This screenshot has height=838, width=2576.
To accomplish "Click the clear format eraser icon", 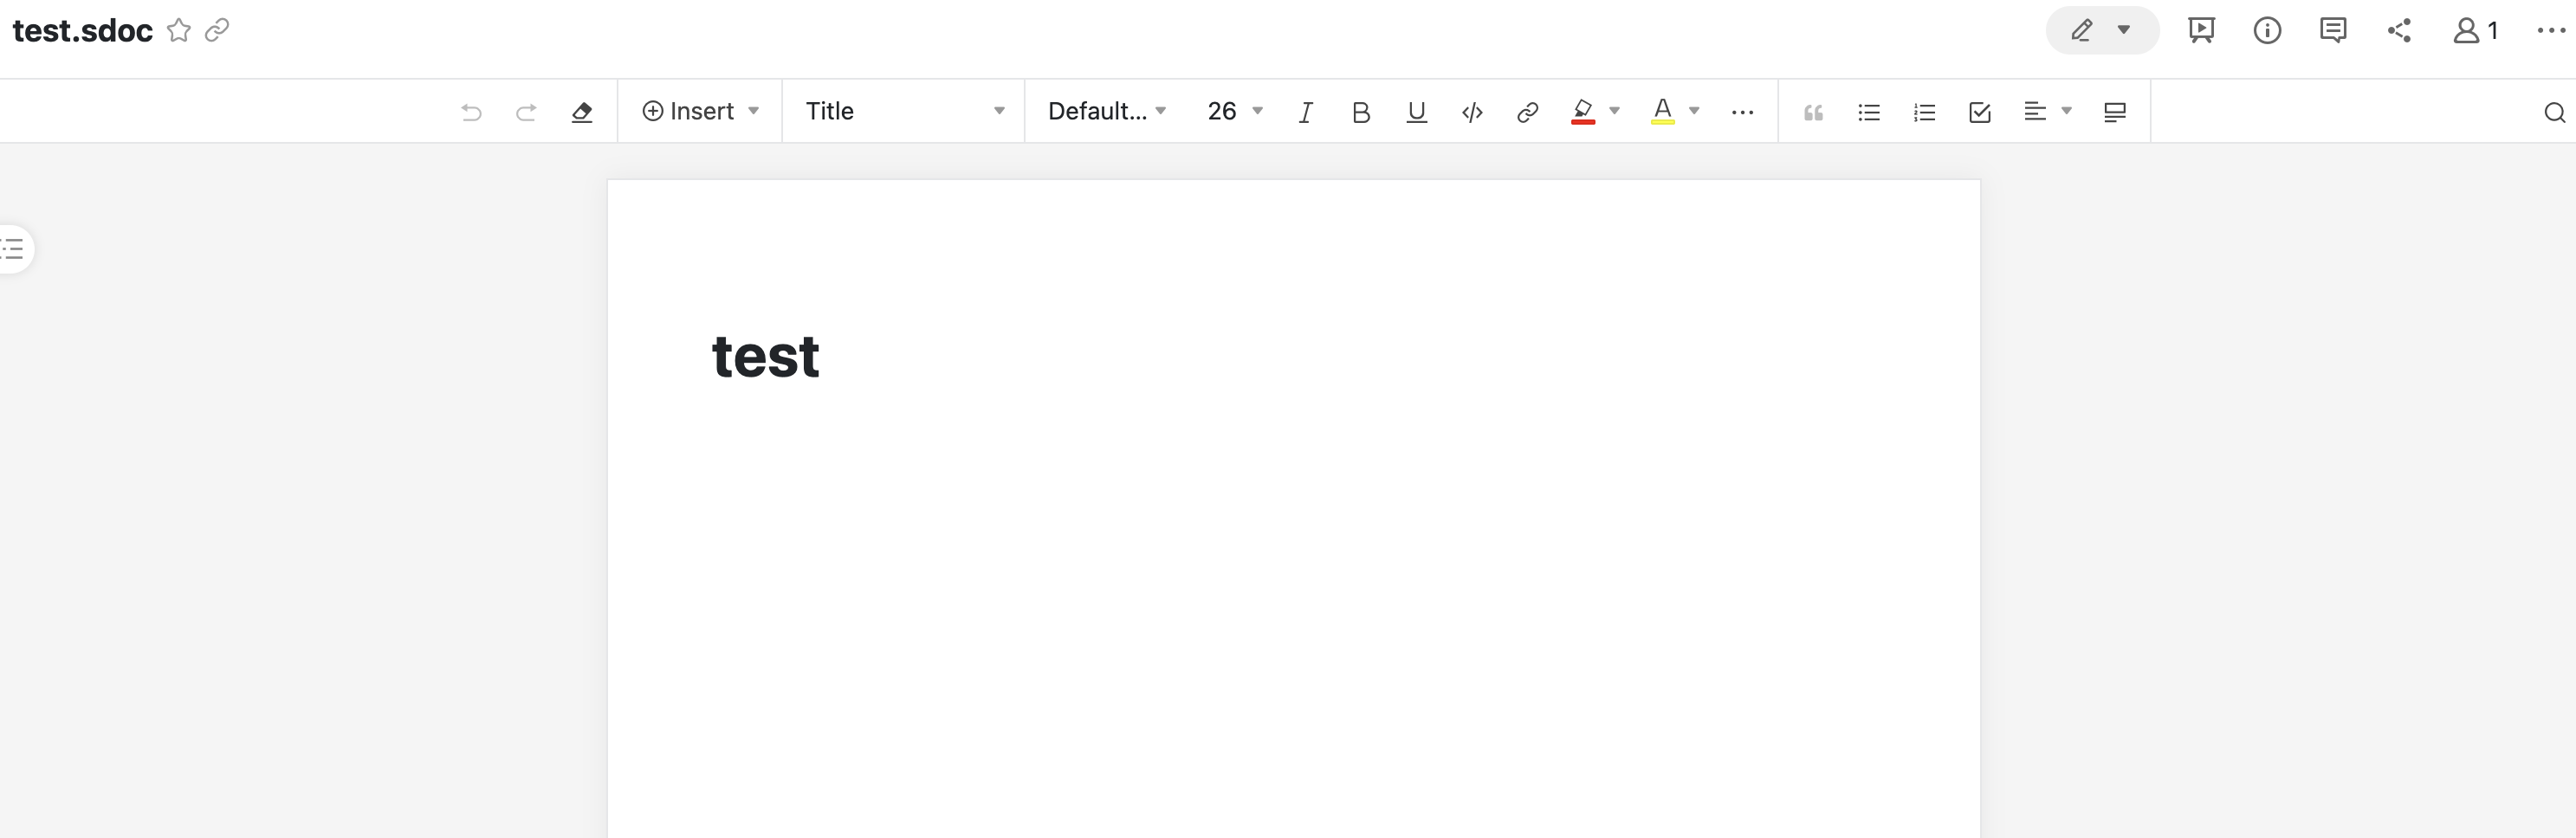I will [x=582, y=112].
